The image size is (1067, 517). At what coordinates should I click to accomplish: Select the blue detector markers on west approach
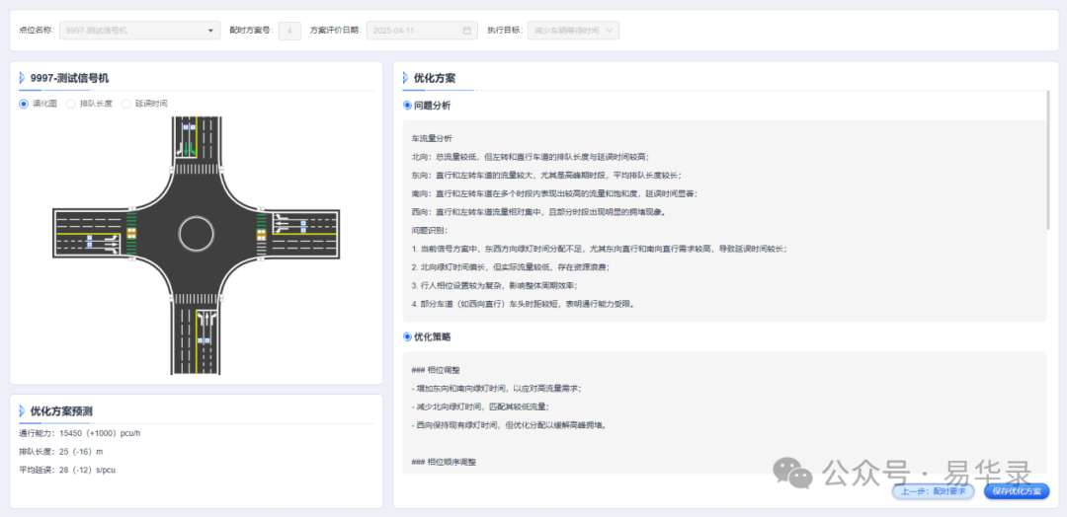pyautogui.click(x=89, y=243)
